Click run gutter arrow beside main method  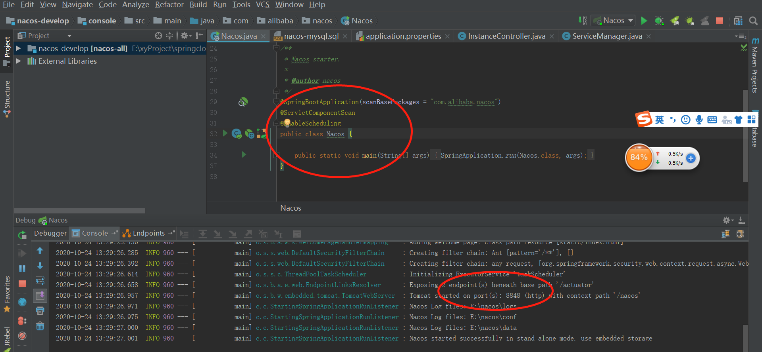[x=244, y=155]
